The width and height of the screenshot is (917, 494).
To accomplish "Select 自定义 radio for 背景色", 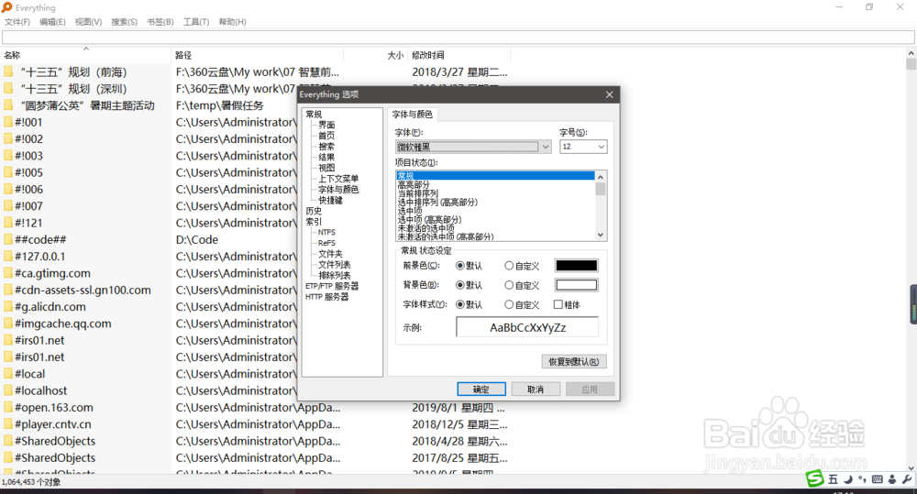I will coord(509,285).
